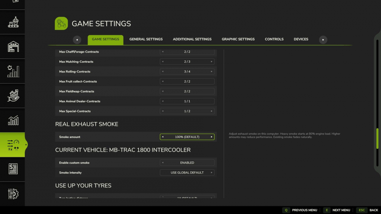Click the Q key hint
This screenshot has height=214, width=381.
tap(286, 210)
